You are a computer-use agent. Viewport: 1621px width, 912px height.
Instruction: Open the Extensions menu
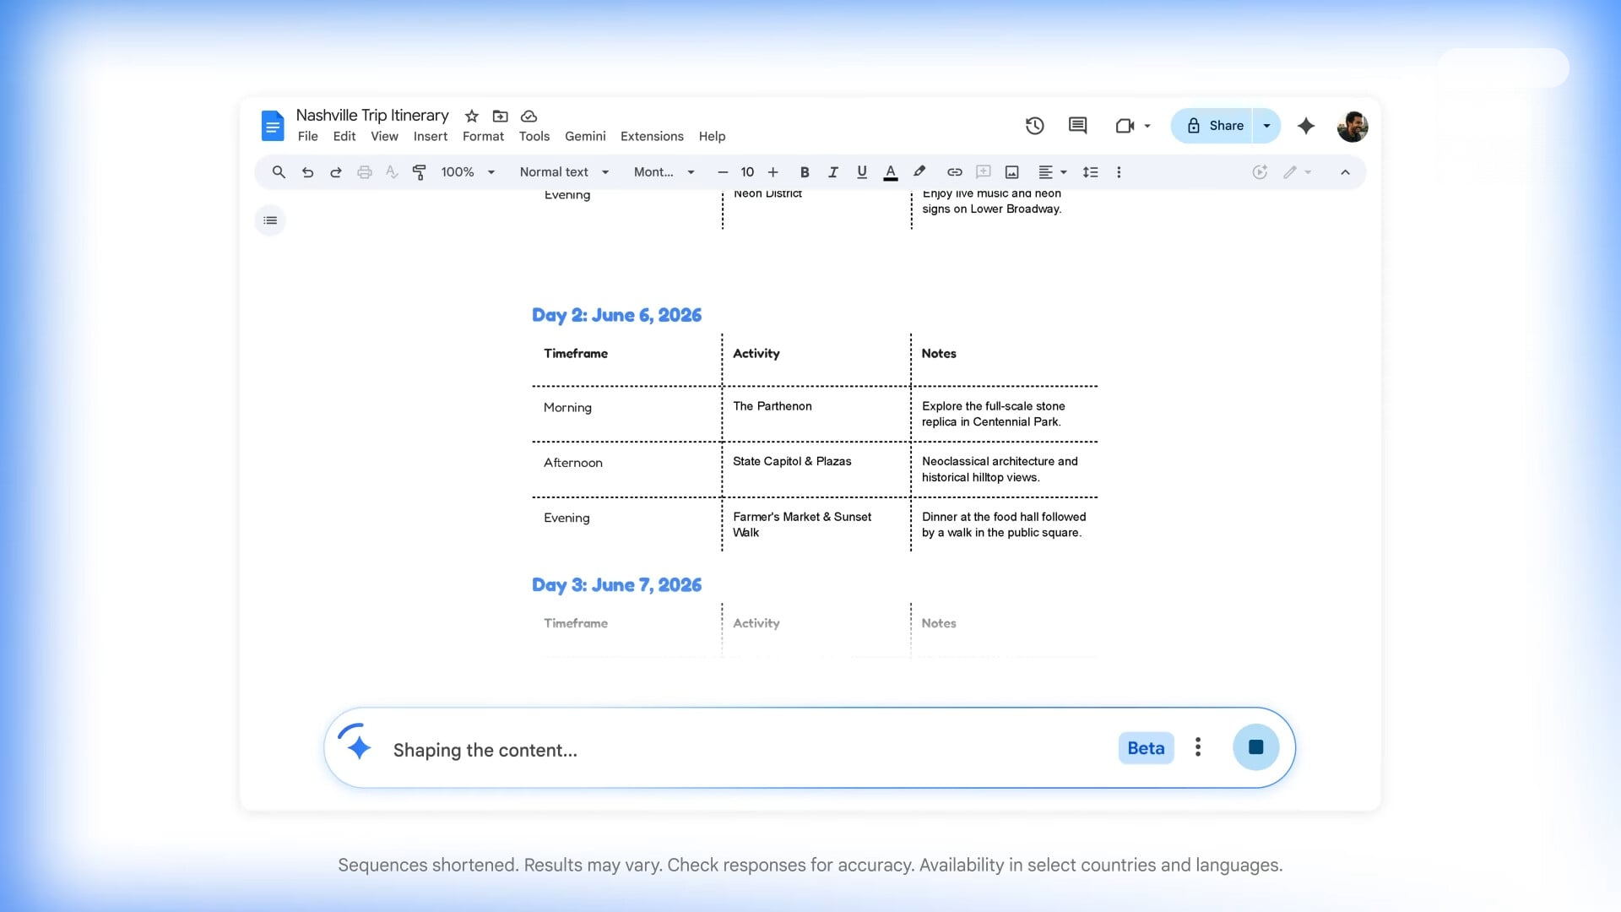[x=652, y=136]
